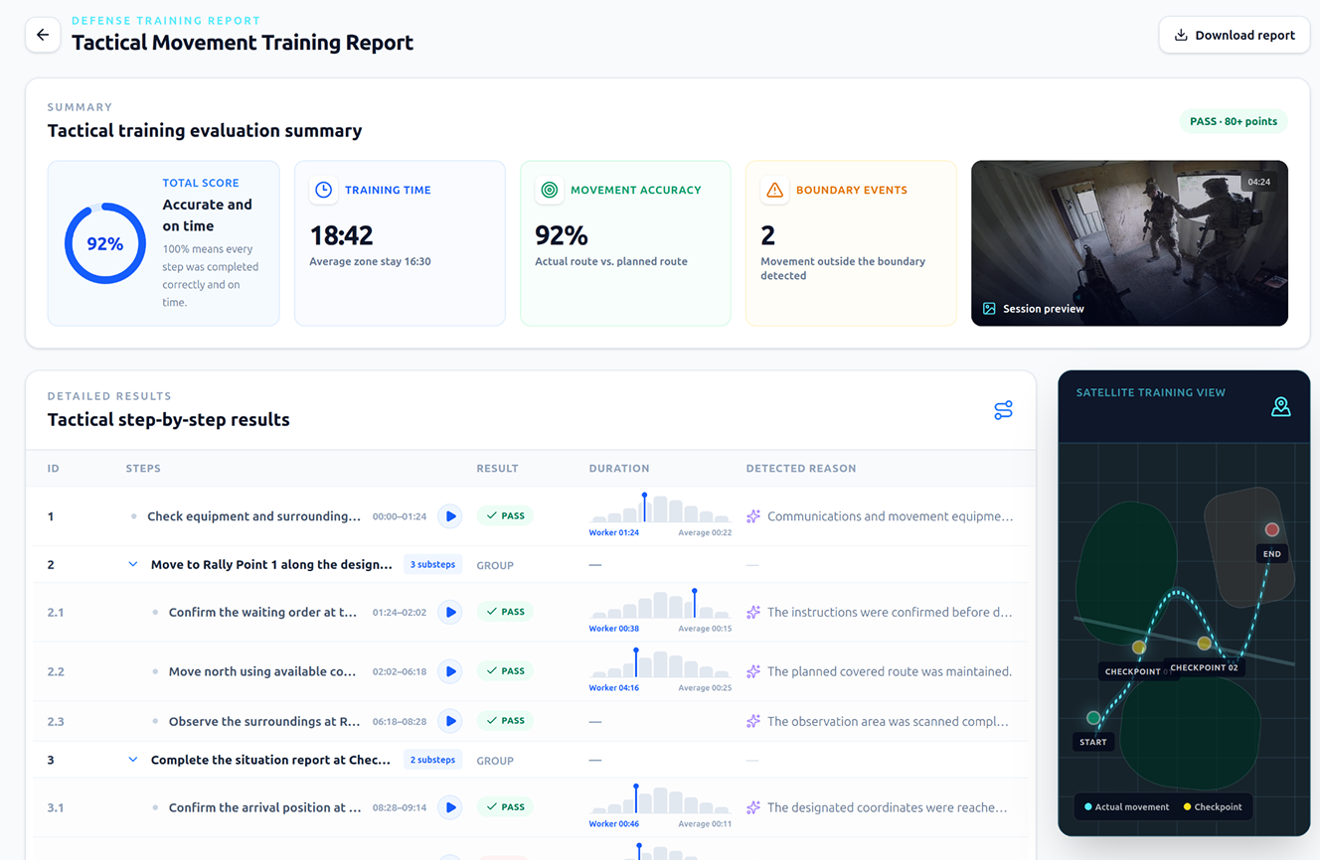Click the 'Actual movement' legend entry

click(x=1126, y=806)
